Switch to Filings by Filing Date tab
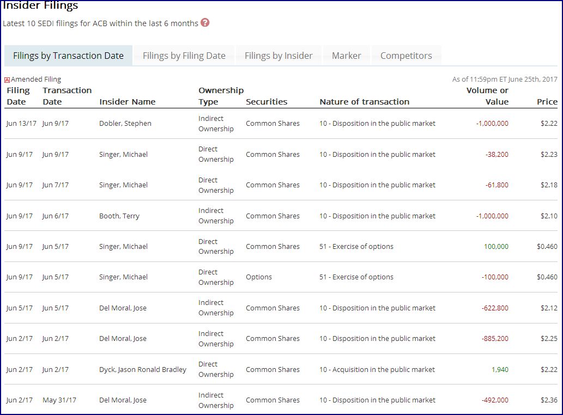Image resolution: width=563 pixels, height=415 pixels. [184, 56]
